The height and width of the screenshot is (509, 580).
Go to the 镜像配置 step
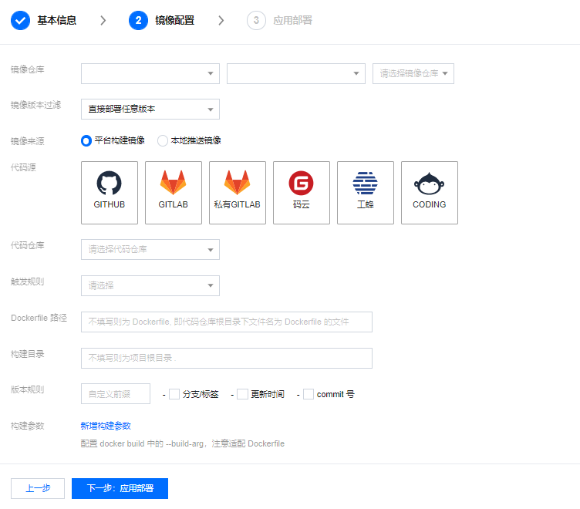(x=174, y=20)
